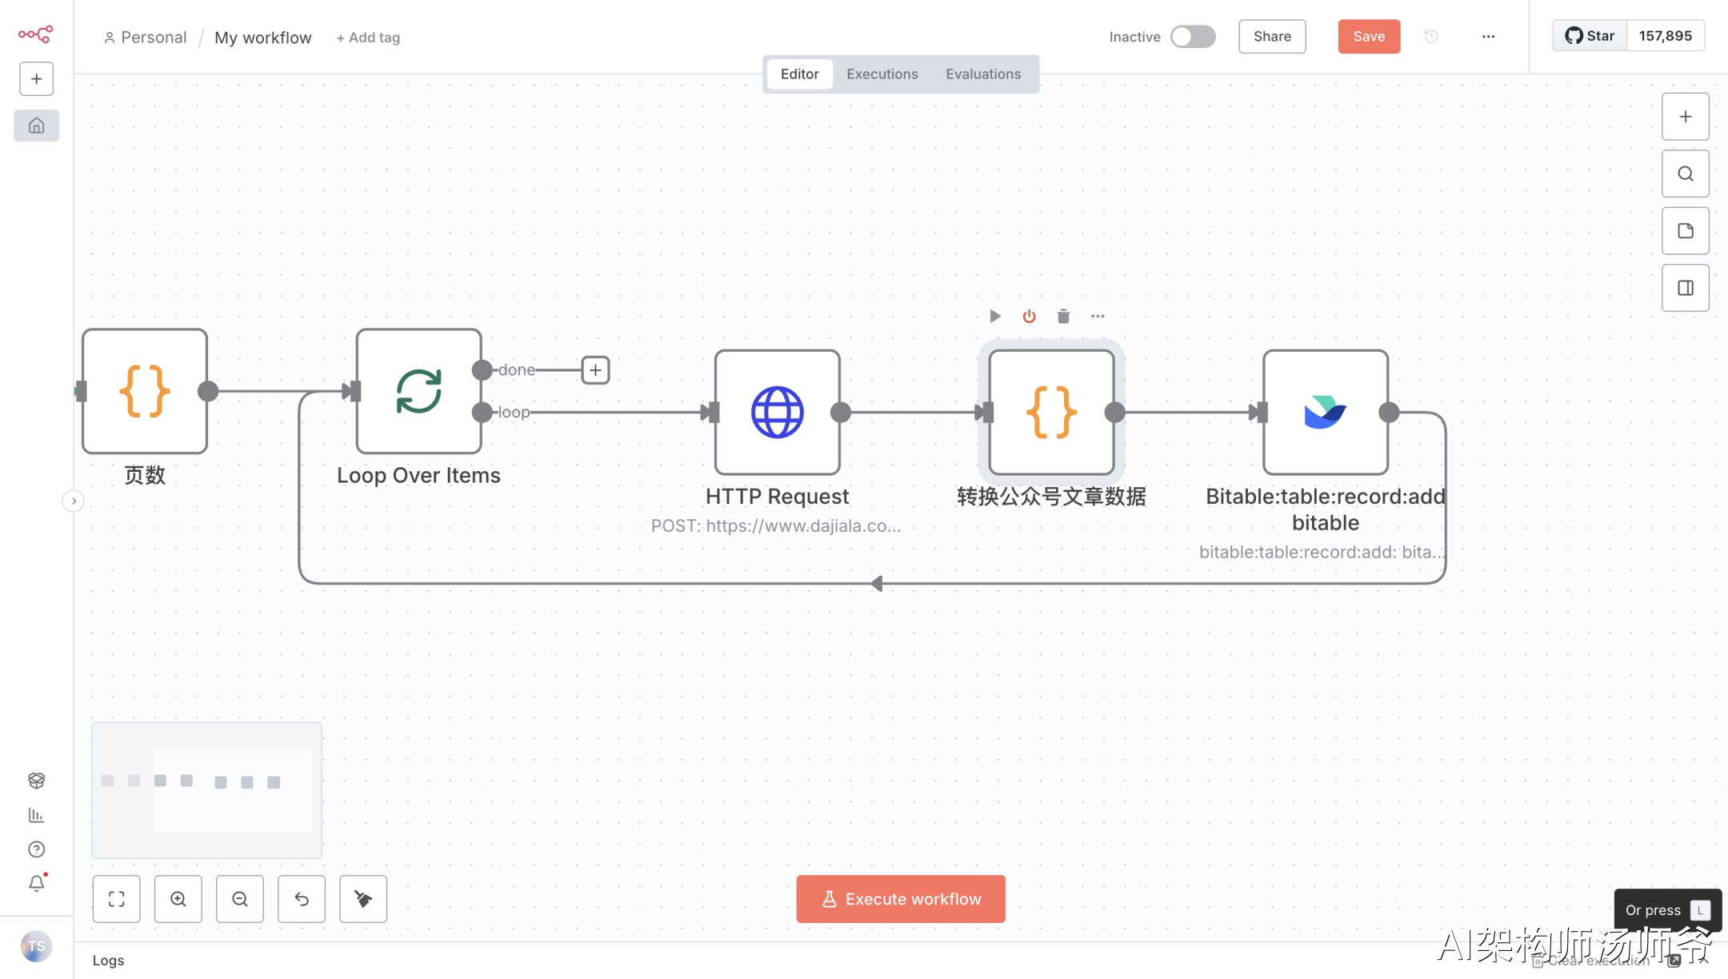
Task: Switch to the Executions tab
Action: (882, 74)
